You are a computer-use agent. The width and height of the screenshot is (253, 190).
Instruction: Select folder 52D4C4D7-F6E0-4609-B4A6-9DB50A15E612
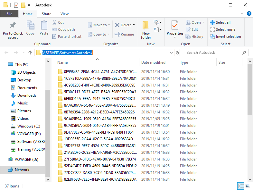tap(98, 166)
